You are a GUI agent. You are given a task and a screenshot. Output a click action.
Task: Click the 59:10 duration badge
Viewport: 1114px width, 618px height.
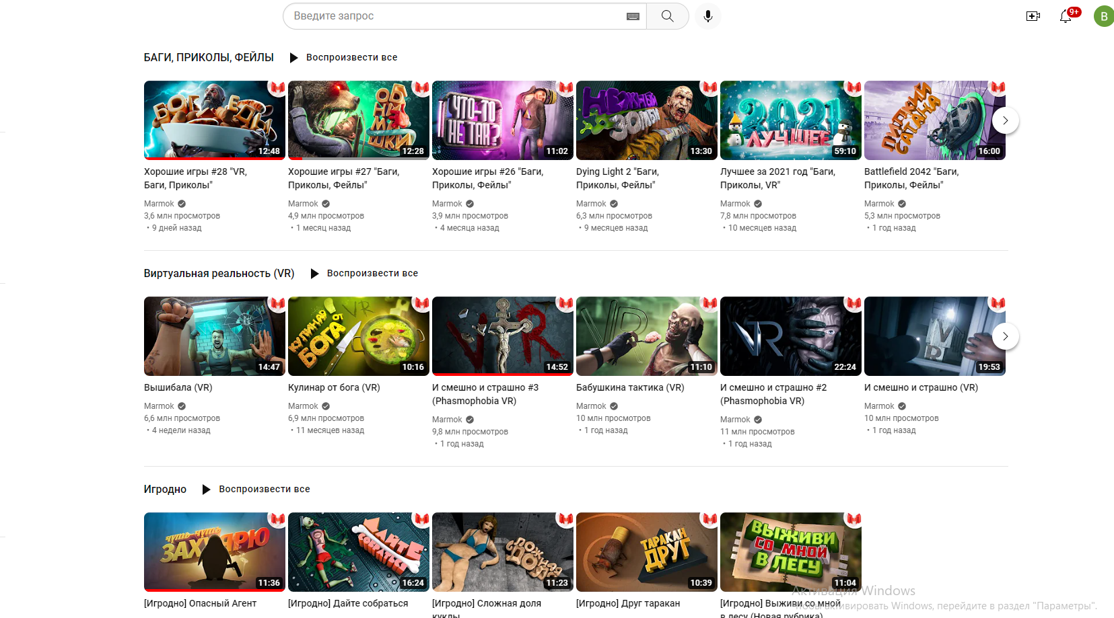pos(845,151)
